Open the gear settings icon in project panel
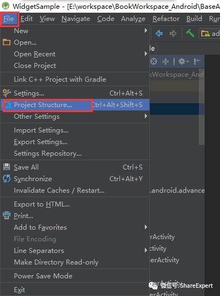220x296 pixels. click(182, 61)
